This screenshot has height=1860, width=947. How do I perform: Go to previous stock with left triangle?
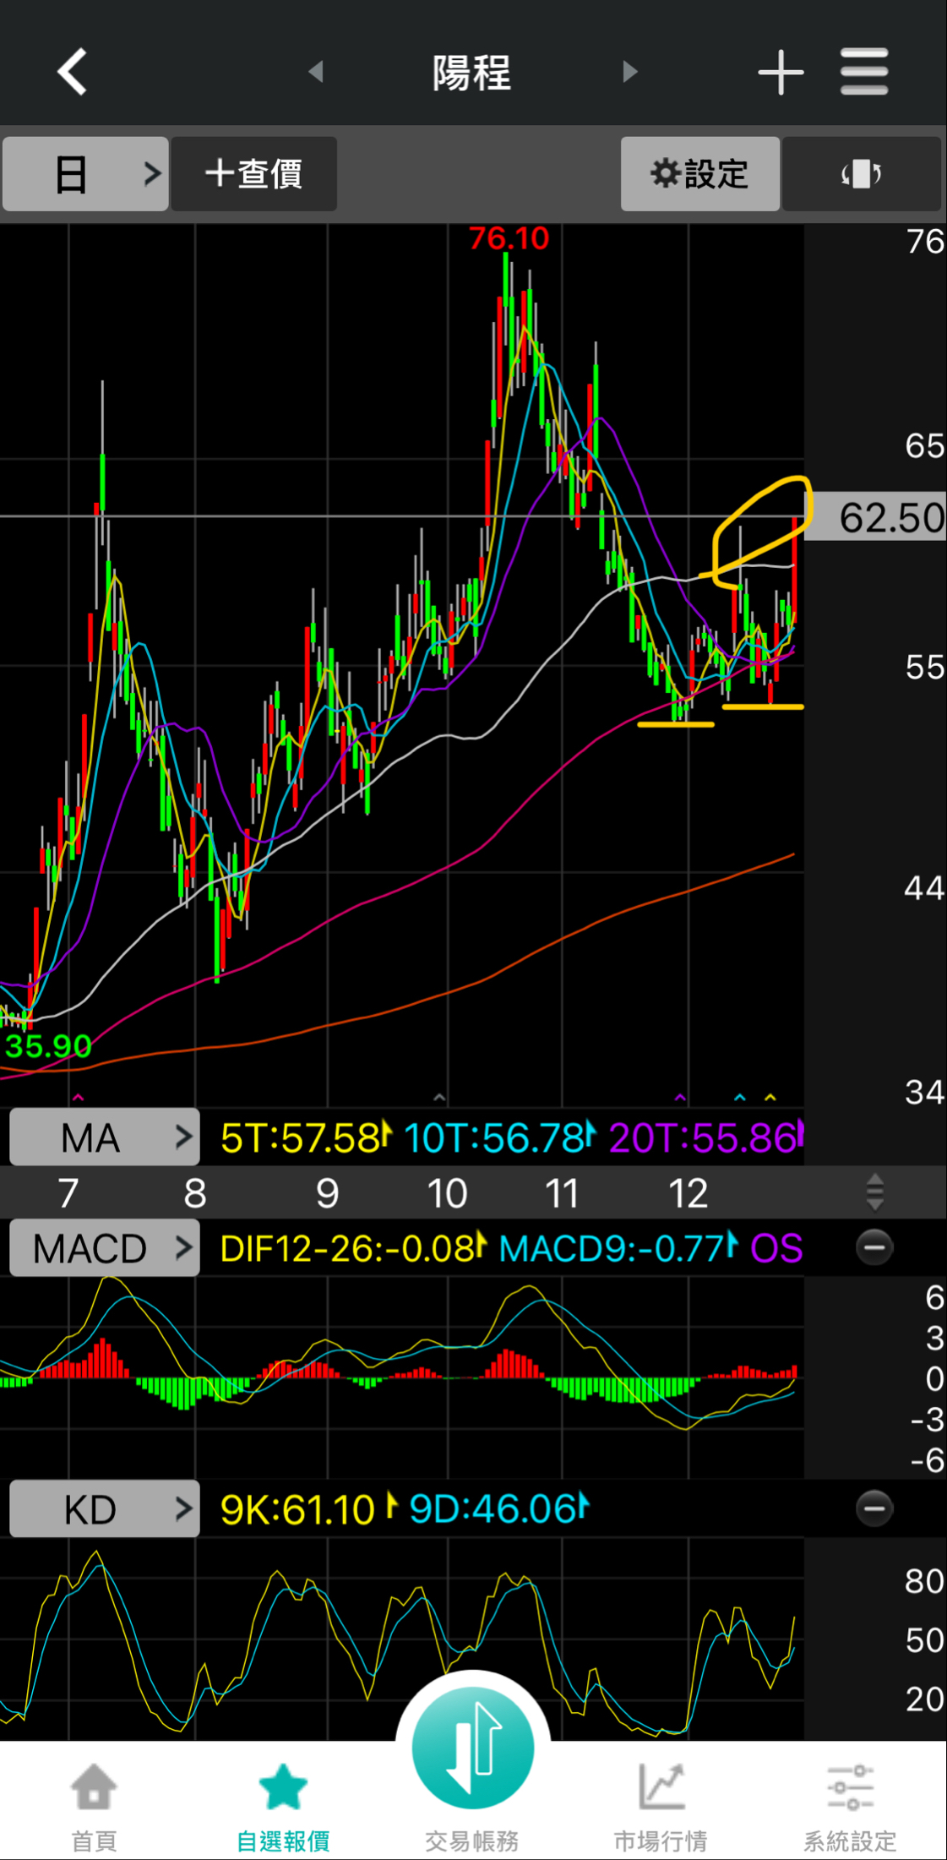(x=316, y=71)
